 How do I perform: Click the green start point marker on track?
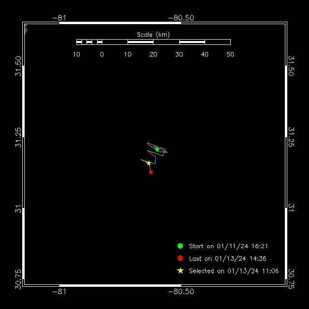coord(157,149)
